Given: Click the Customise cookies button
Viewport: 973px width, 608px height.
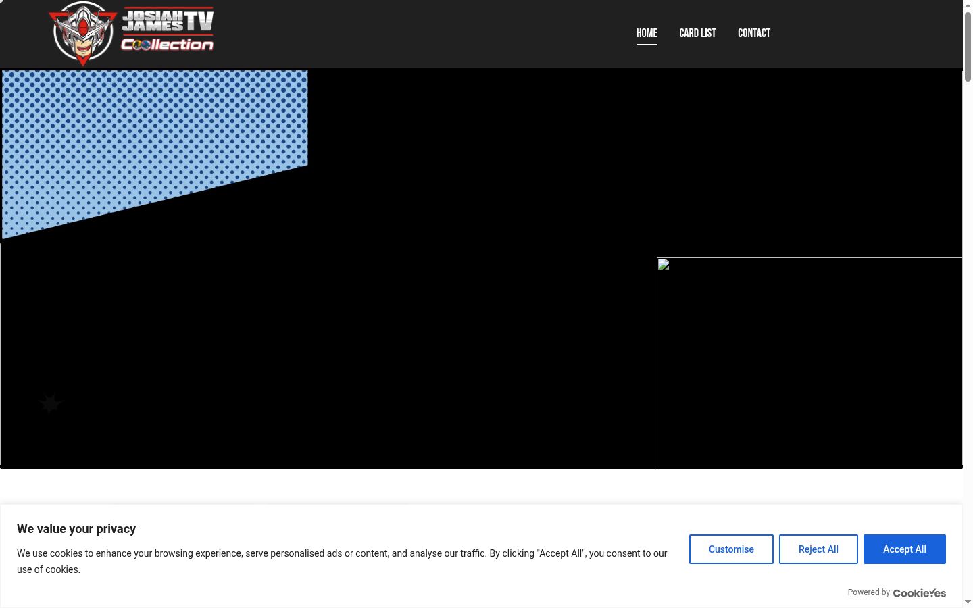Looking at the screenshot, I should pyautogui.click(x=731, y=549).
